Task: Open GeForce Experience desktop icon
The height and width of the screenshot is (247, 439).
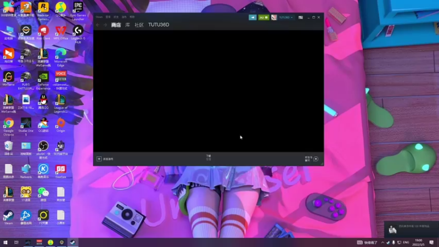Action: click(x=43, y=81)
